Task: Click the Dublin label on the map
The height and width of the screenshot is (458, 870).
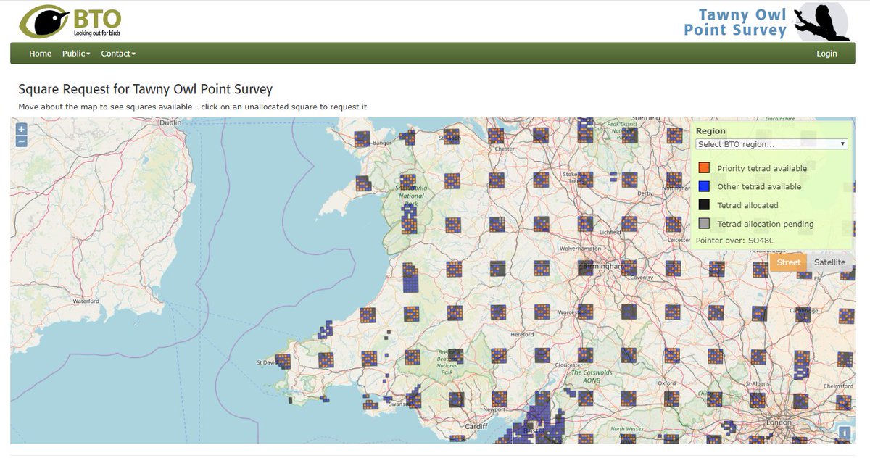Action: (171, 123)
